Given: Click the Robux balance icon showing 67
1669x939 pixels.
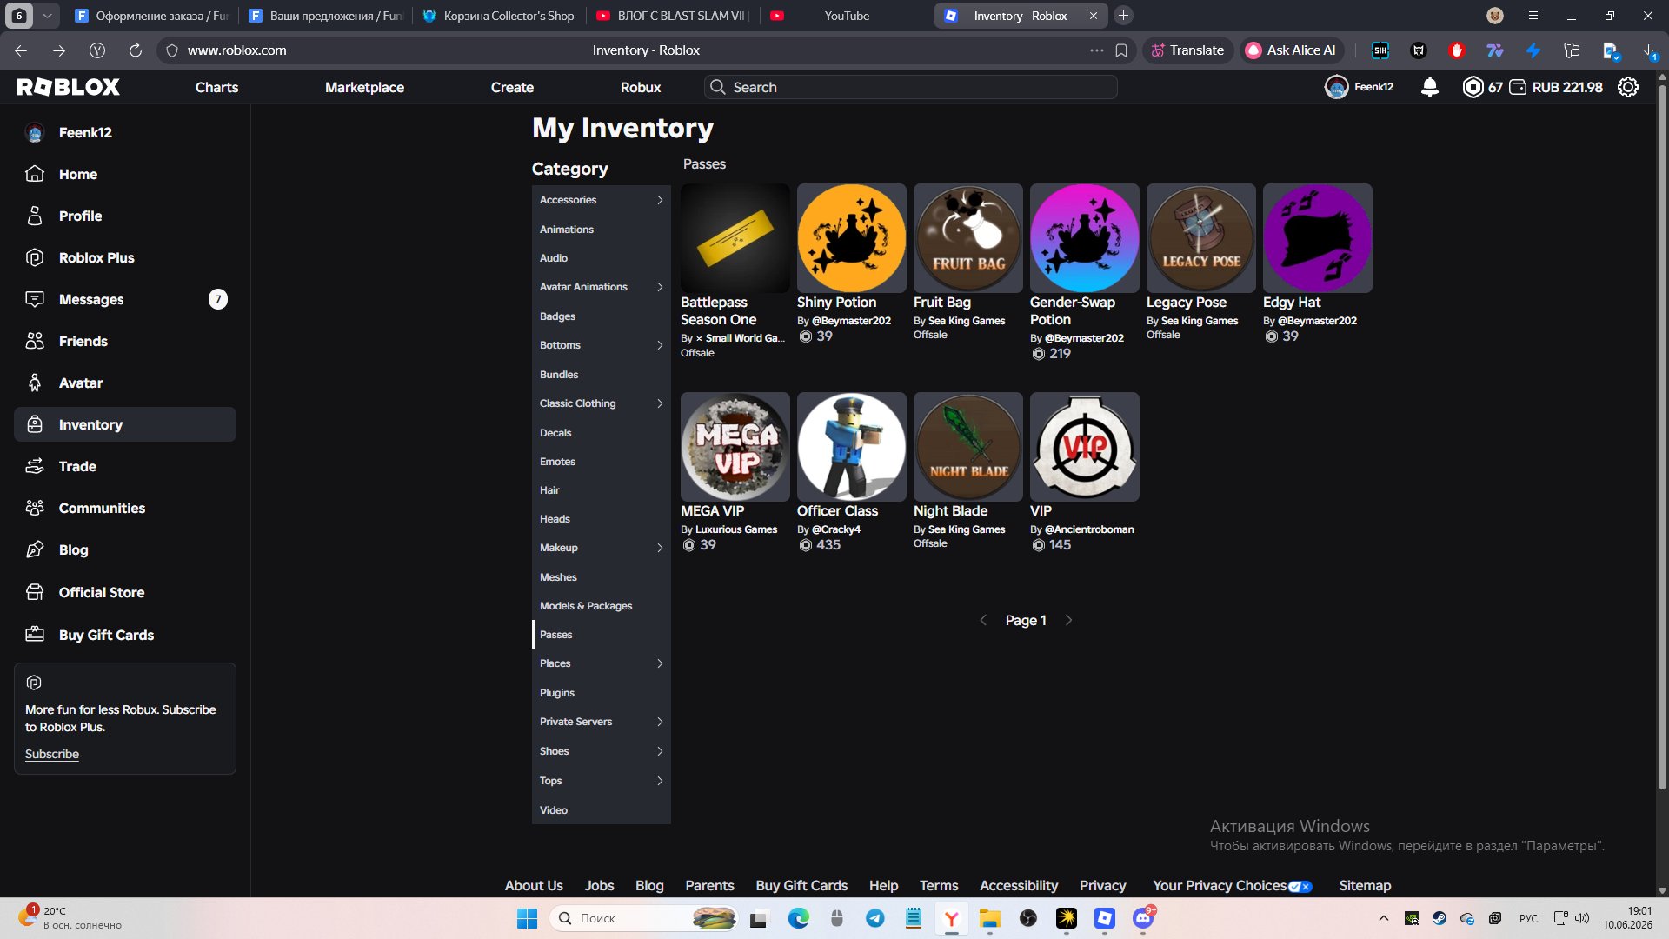Looking at the screenshot, I should tap(1473, 87).
